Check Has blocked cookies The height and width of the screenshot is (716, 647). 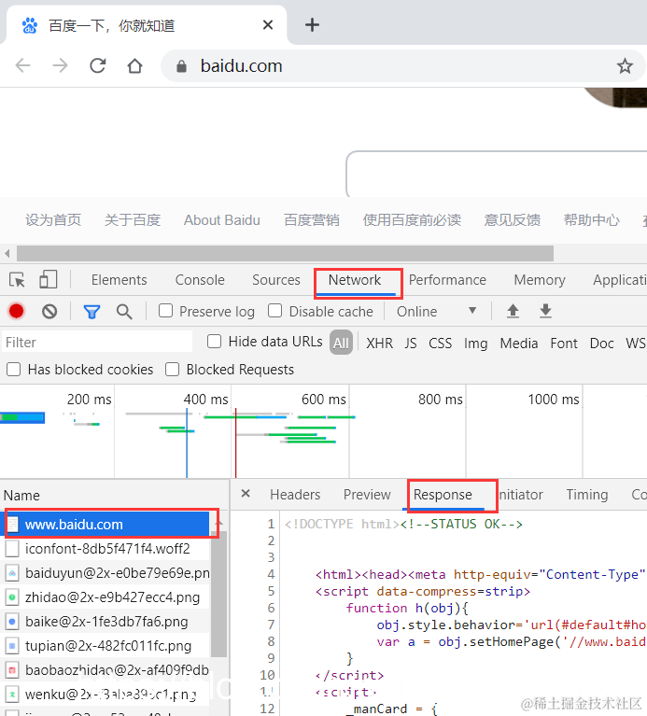(14, 369)
